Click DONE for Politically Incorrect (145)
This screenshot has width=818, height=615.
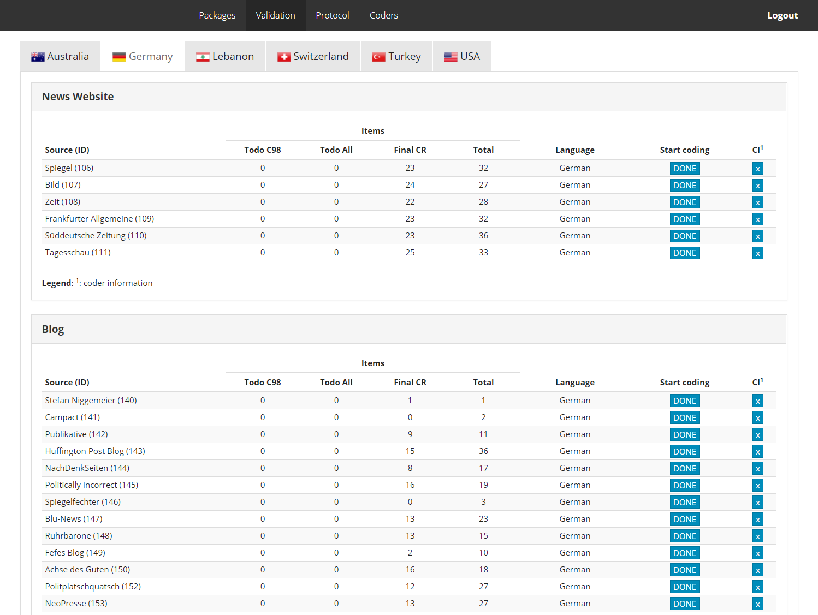(x=685, y=486)
